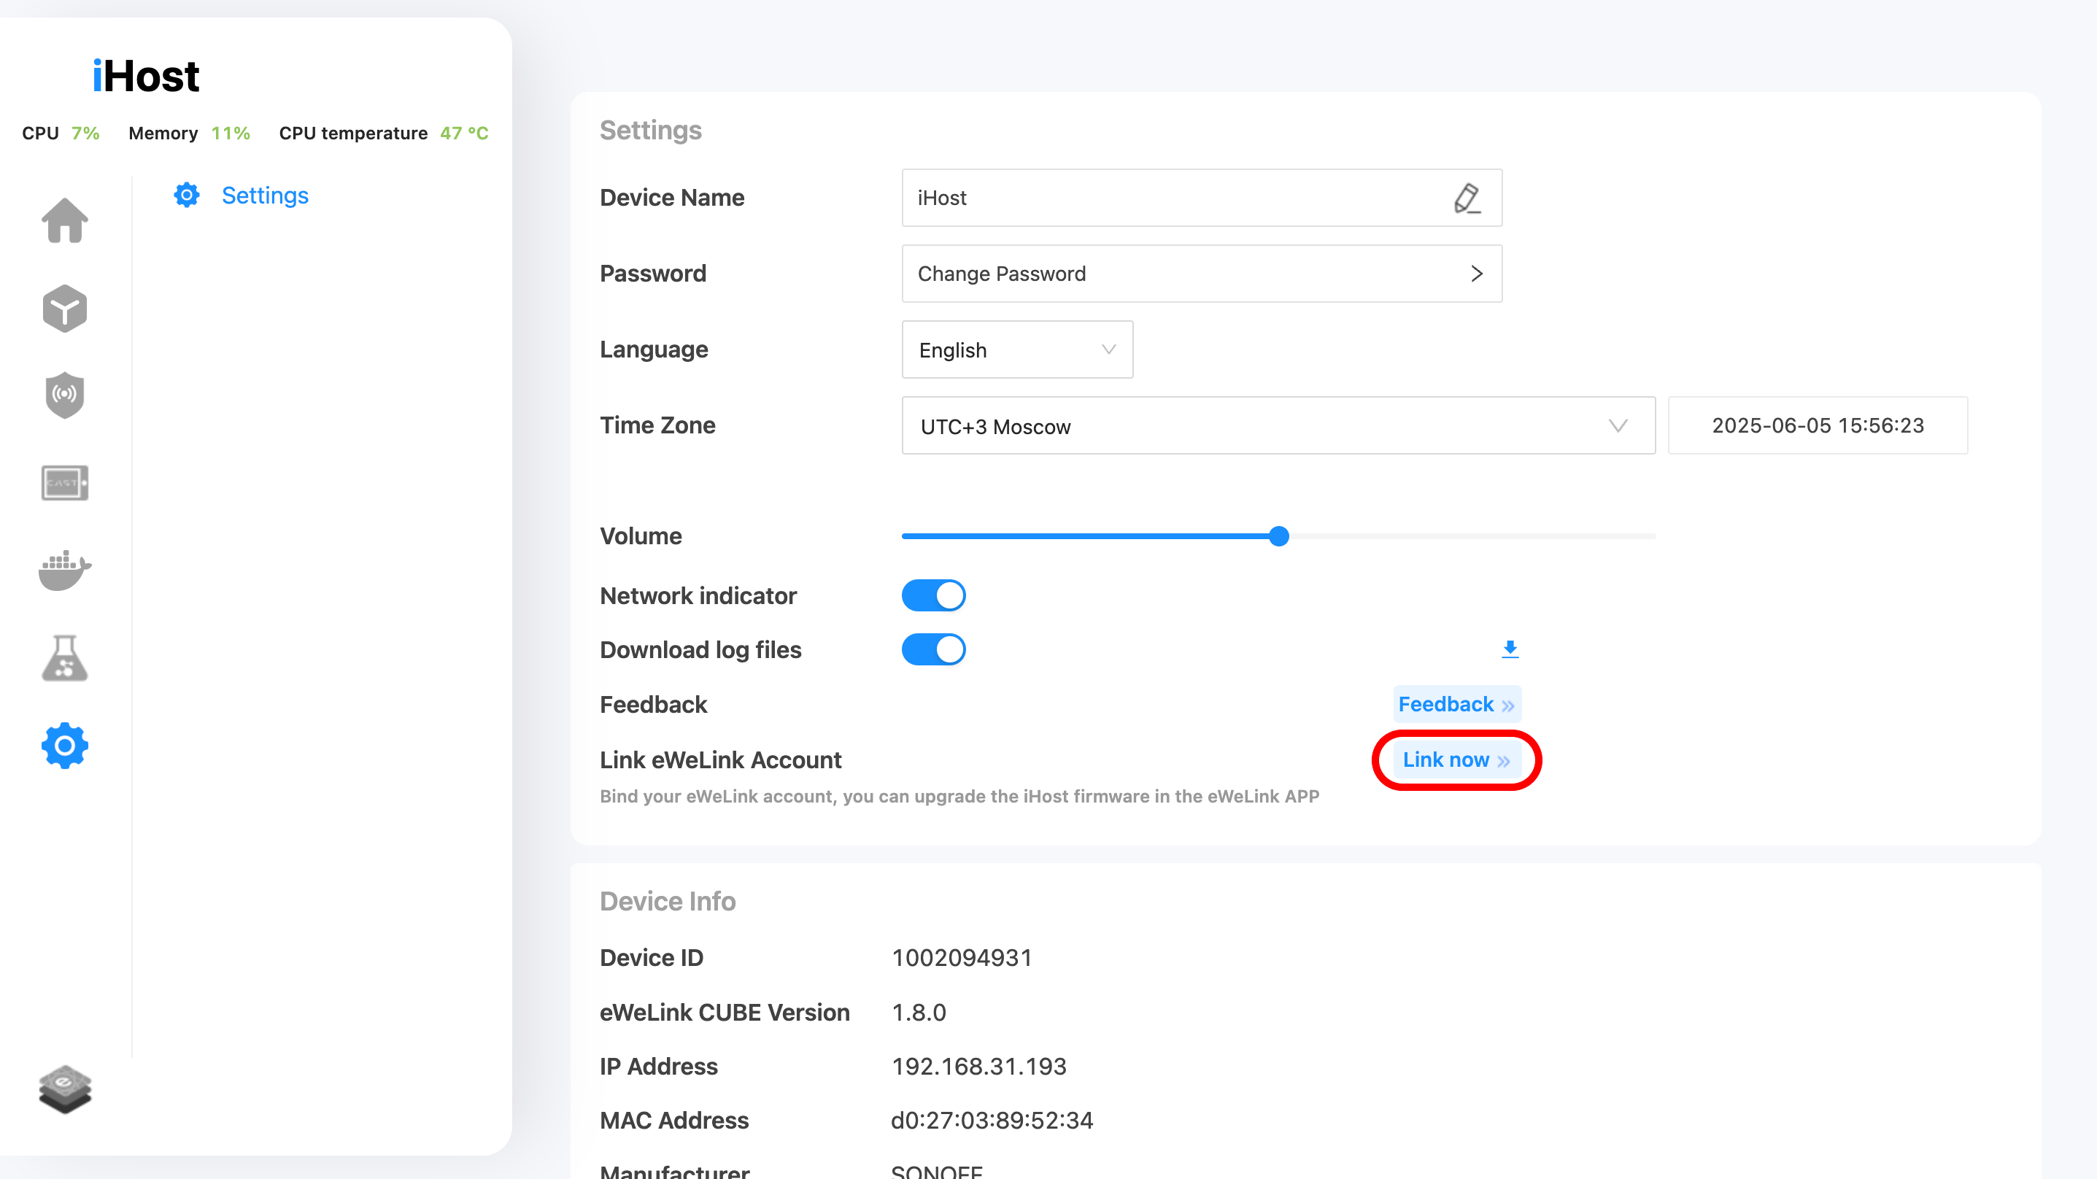The image size is (2097, 1179).
Task: Click the current time field 2025-06-05 15:56:23
Action: (x=1818, y=426)
